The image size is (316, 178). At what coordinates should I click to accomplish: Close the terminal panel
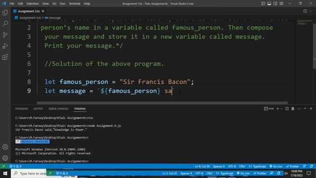[x=311, y=109]
